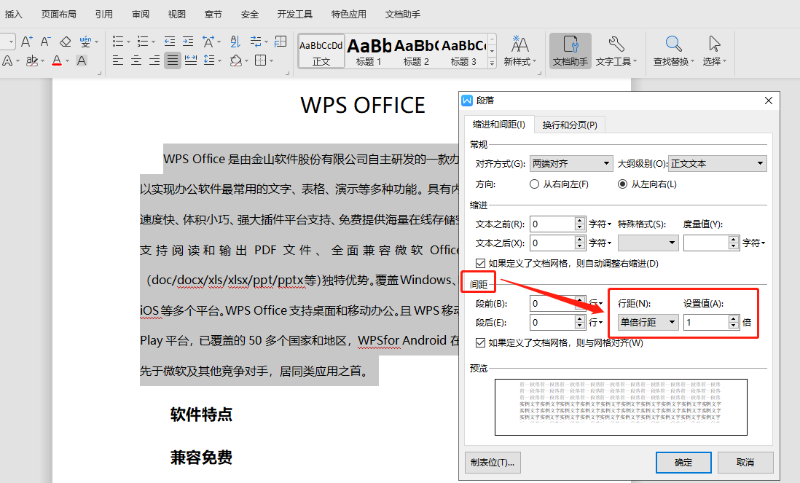The width and height of the screenshot is (800, 483).
Task: Click the 段后(E) spacing field
Action: pyautogui.click(x=552, y=322)
